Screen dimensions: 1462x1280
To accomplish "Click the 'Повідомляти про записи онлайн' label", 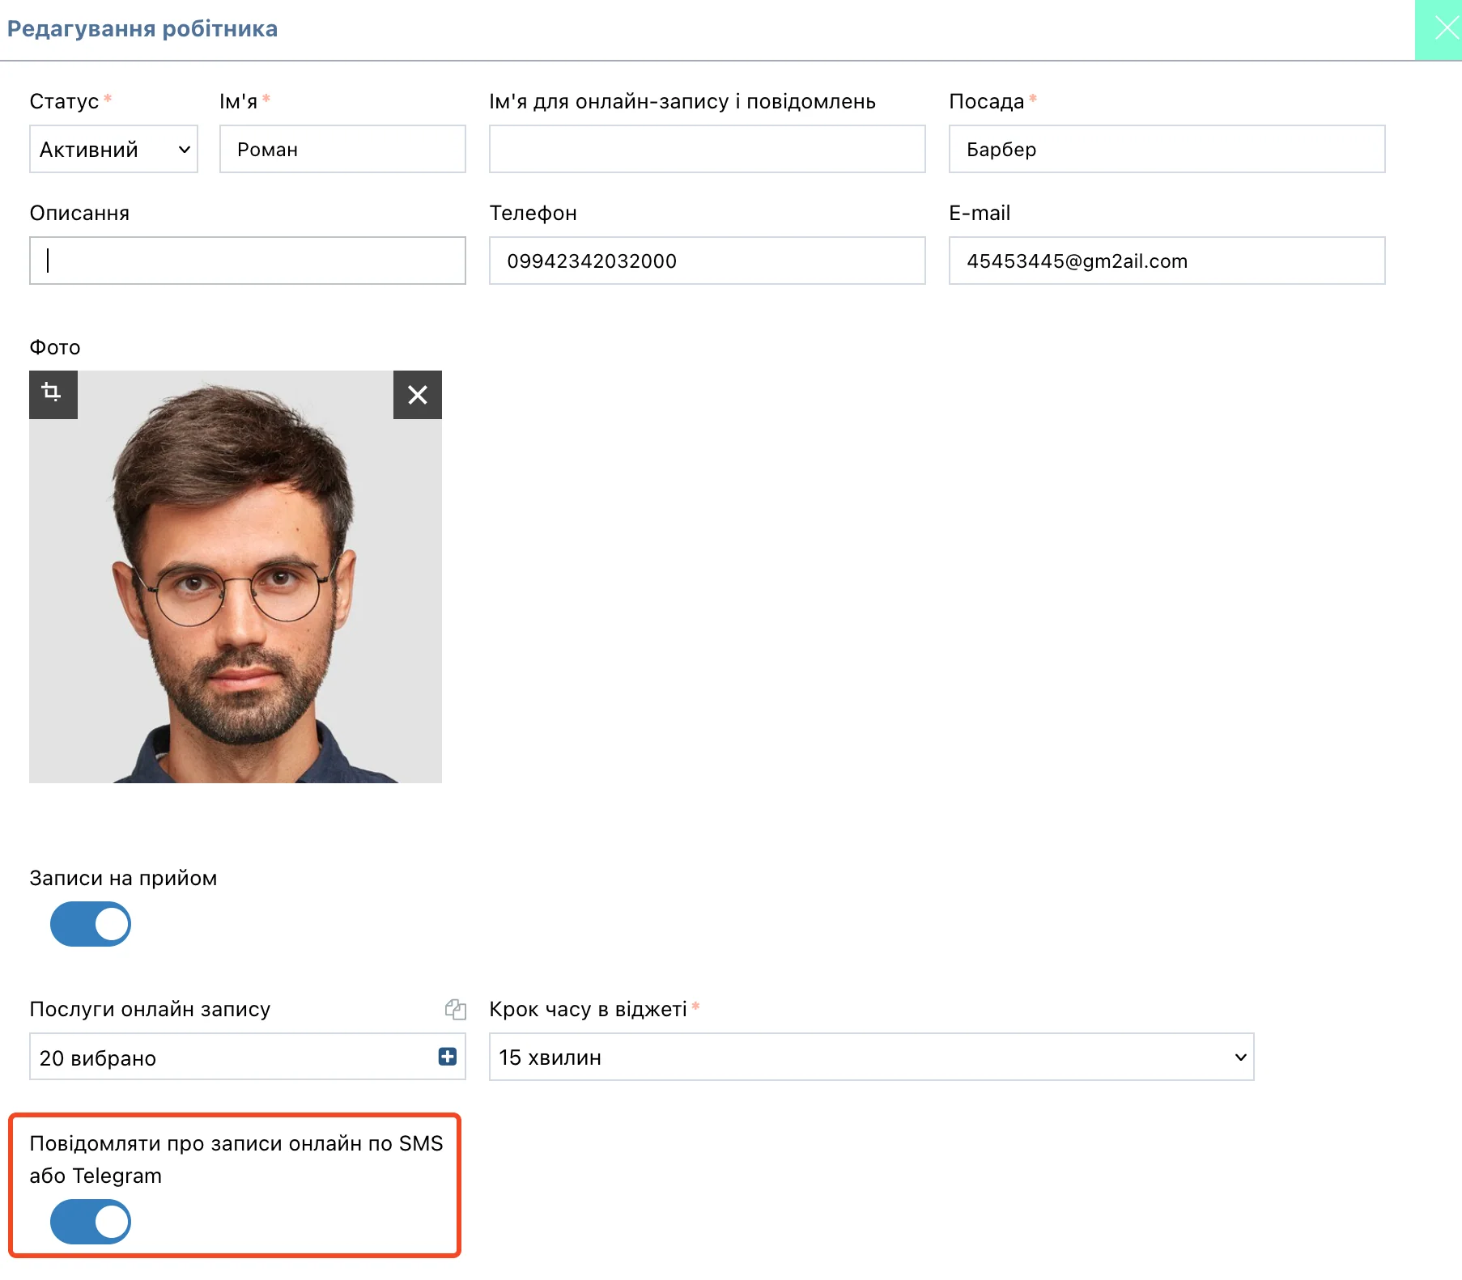I will (x=236, y=1159).
